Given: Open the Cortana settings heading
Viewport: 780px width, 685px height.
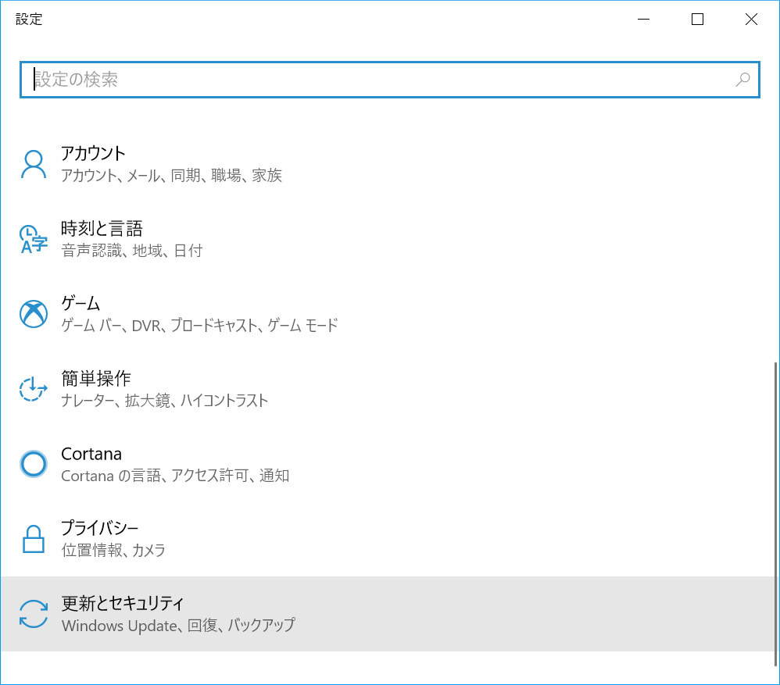Looking at the screenshot, I should click(91, 454).
